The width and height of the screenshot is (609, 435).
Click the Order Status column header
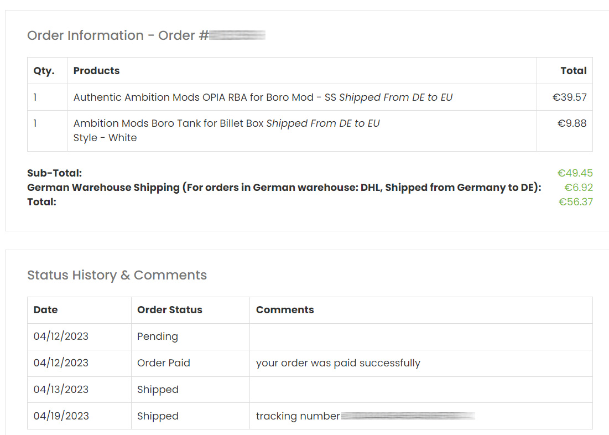point(170,310)
